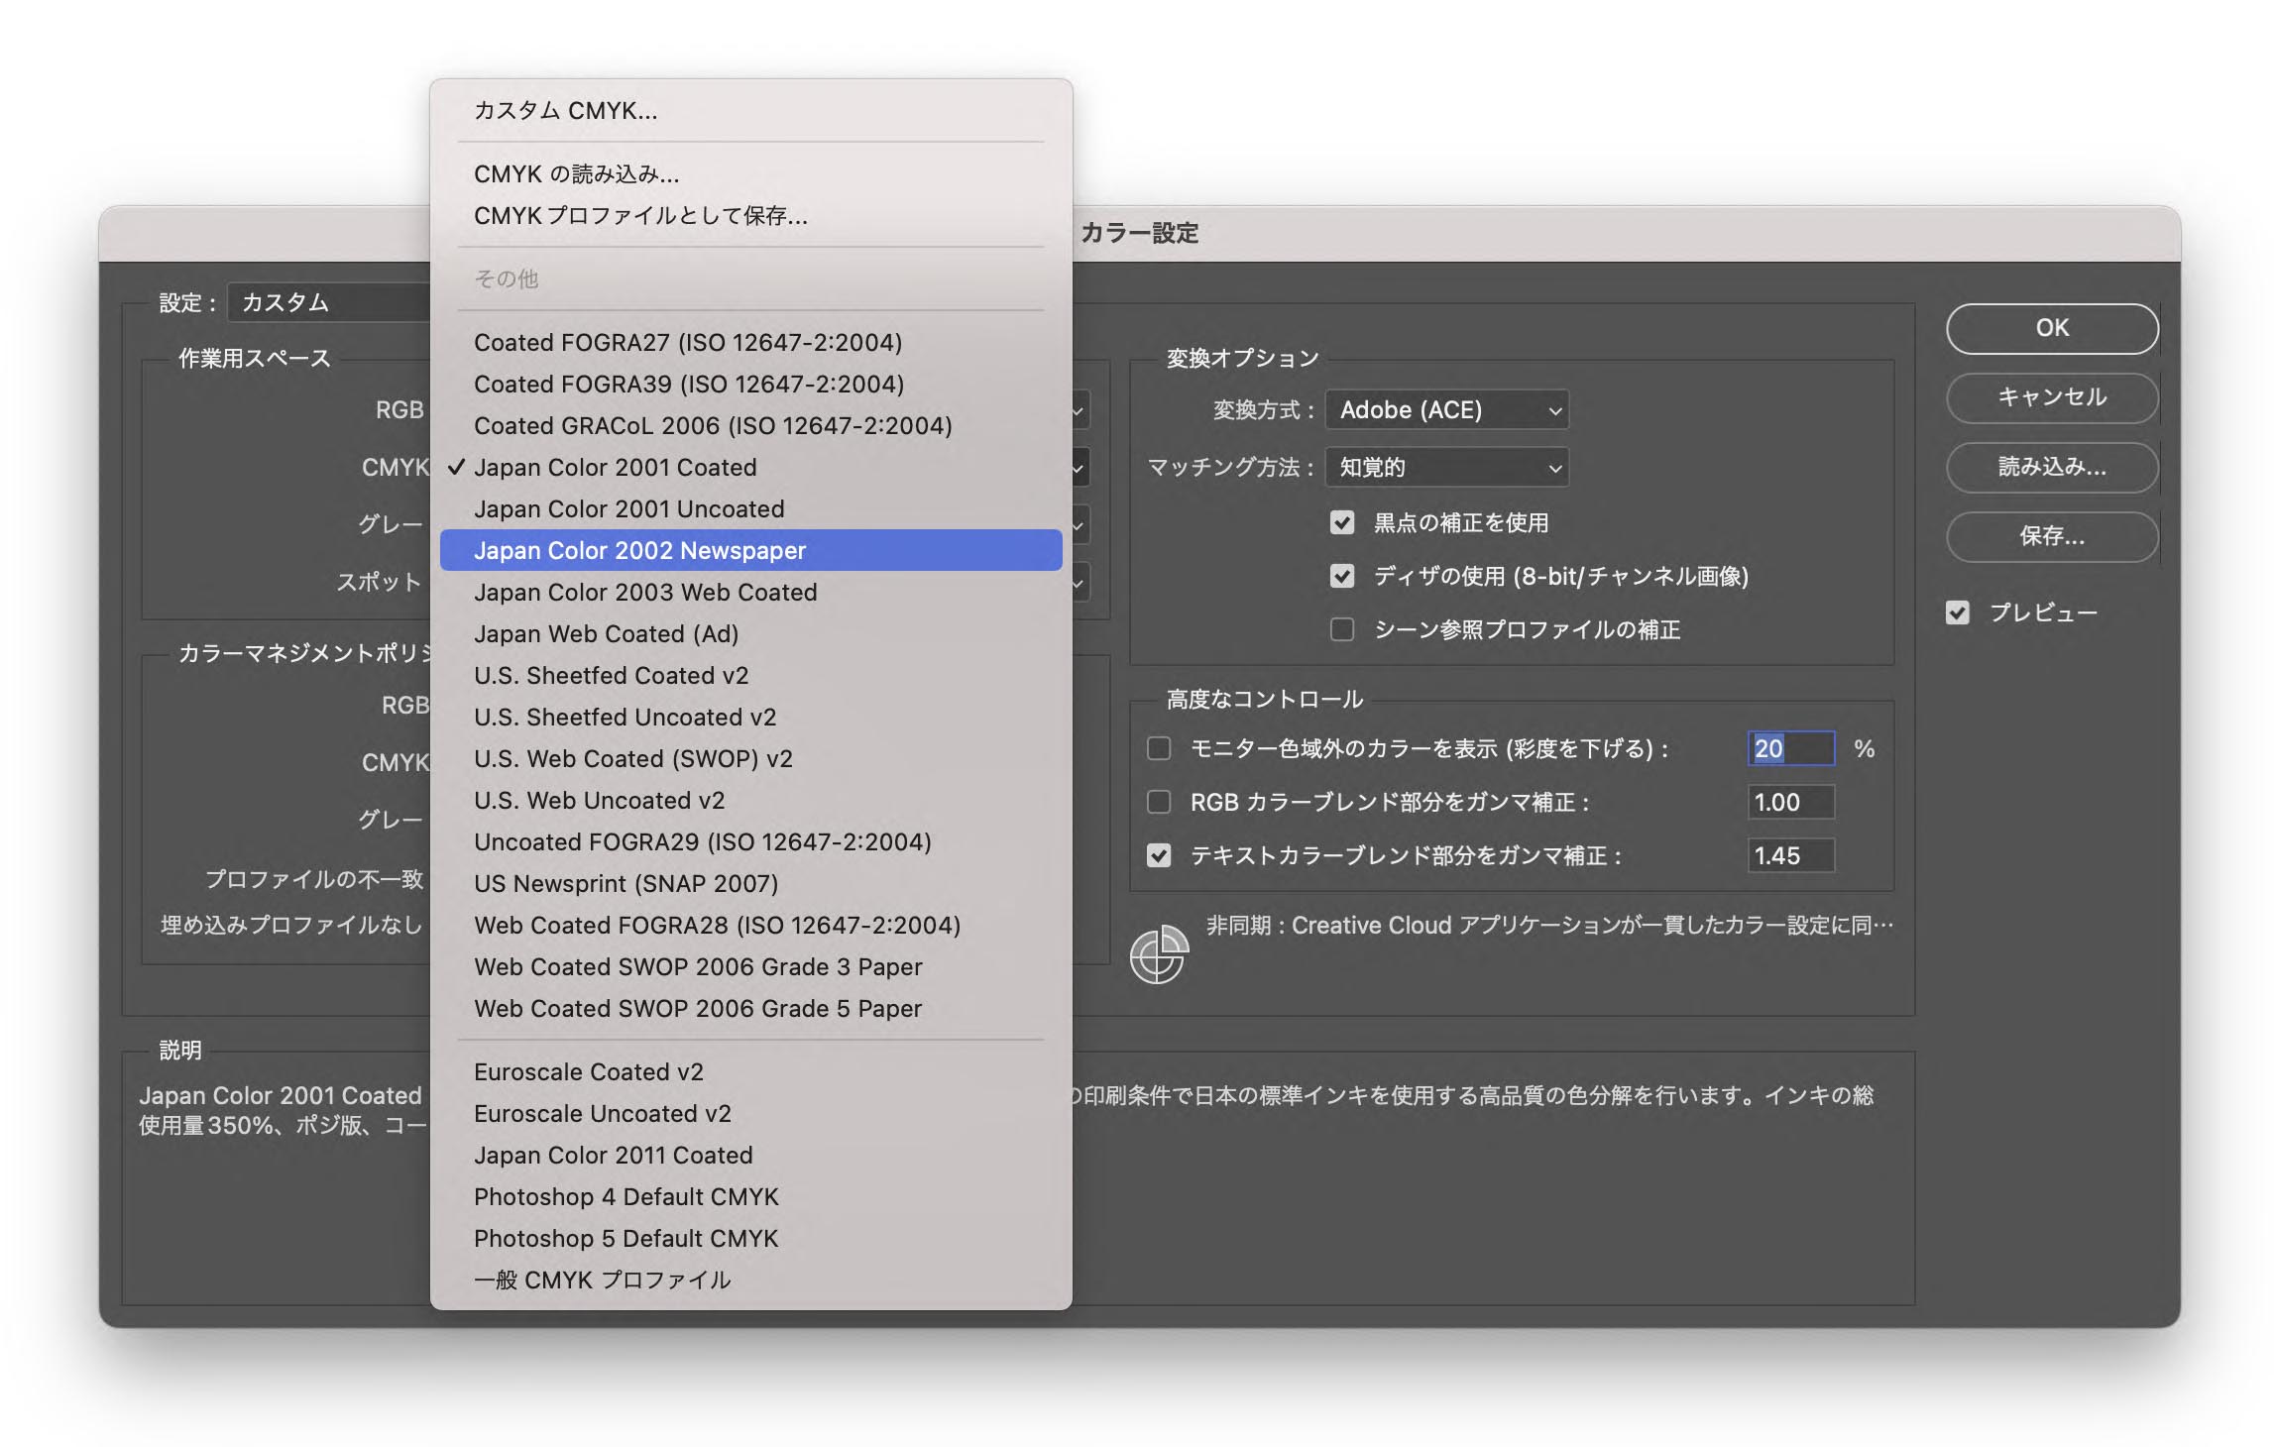Check RGB カラーブレンド部分をガンマ補正 checkbox

pyautogui.click(x=1159, y=802)
